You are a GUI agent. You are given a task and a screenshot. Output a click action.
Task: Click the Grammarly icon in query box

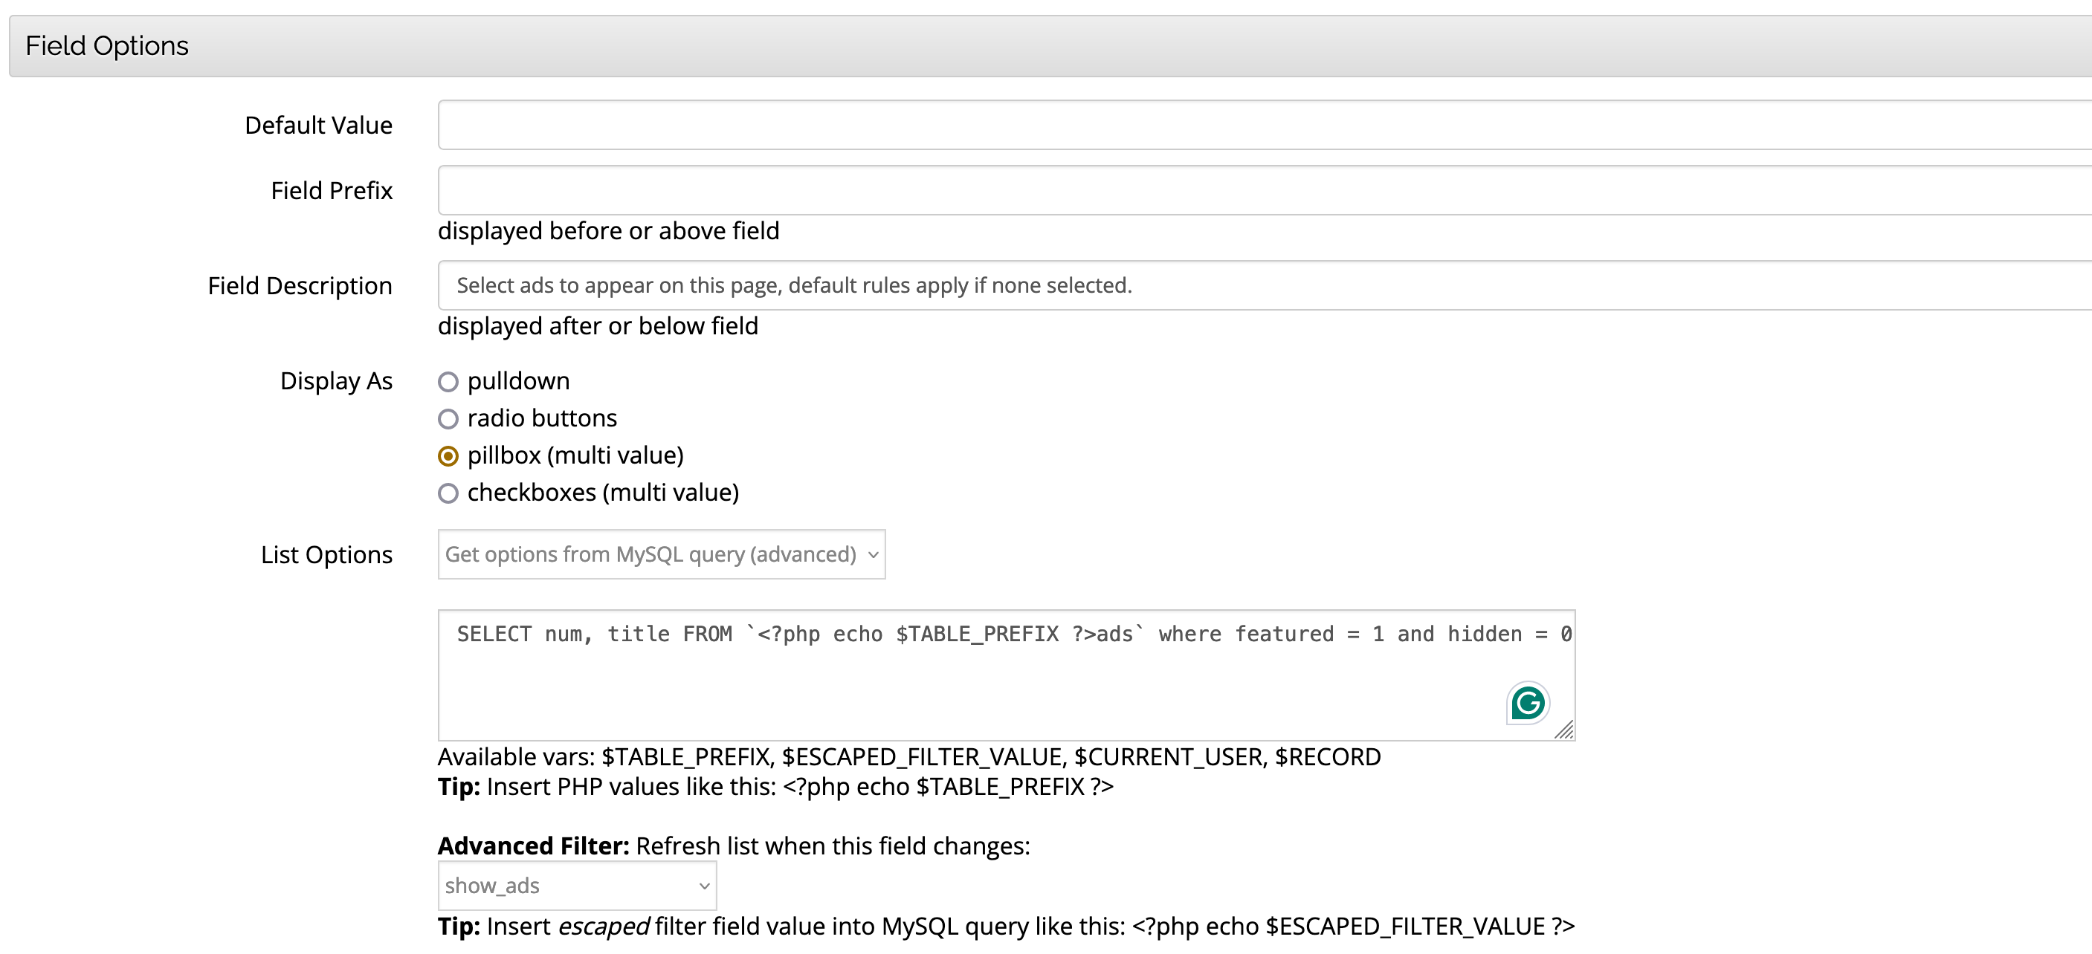[1527, 702]
